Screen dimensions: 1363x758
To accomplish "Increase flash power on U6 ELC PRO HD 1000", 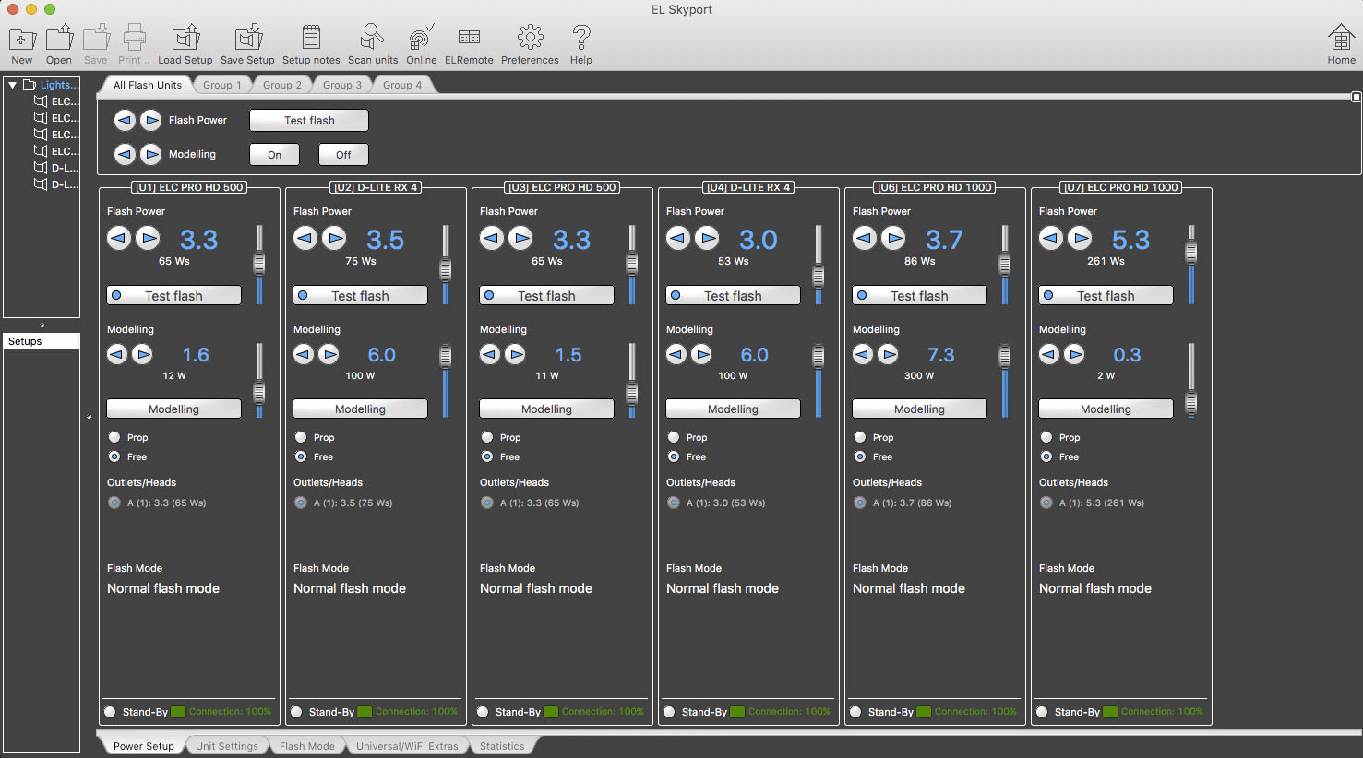I will point(893,239).
